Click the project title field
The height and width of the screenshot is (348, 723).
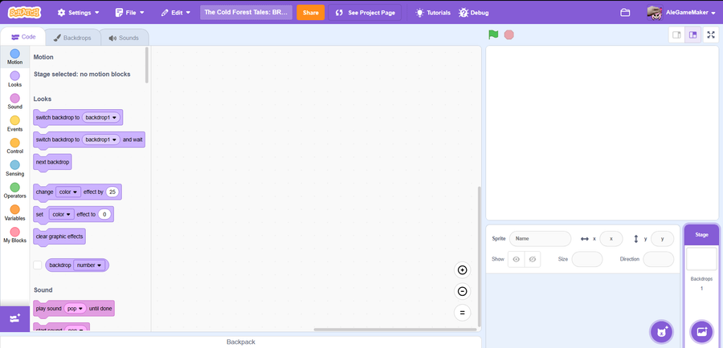click(x=247, y=13)
